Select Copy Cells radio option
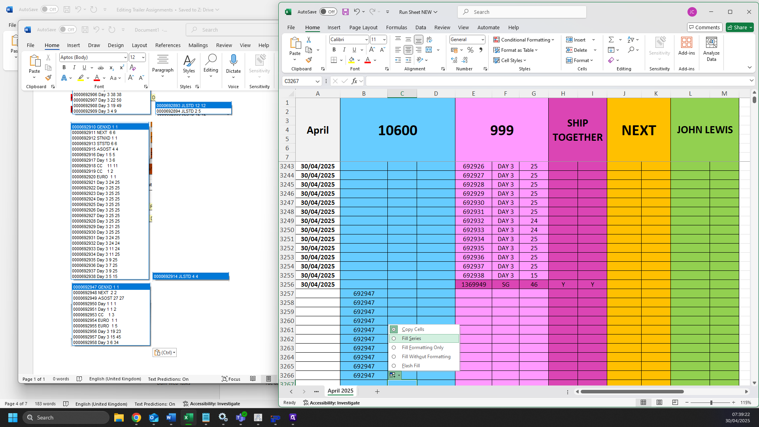The height and width of the screenshot is (427, 759). coord(394,329)
